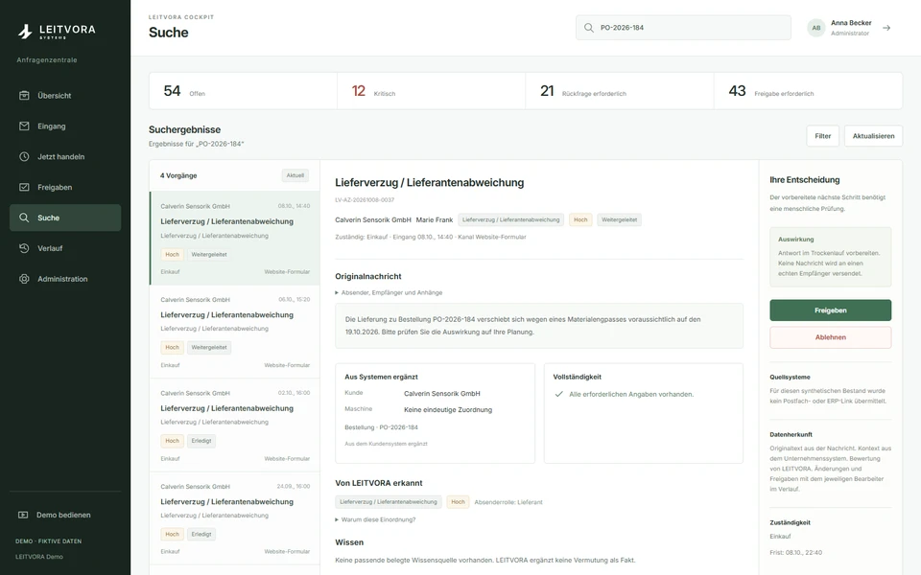Select the result dated 08.10., 14:40
Screen dimensions: 921x575
(x=235, y=239)
